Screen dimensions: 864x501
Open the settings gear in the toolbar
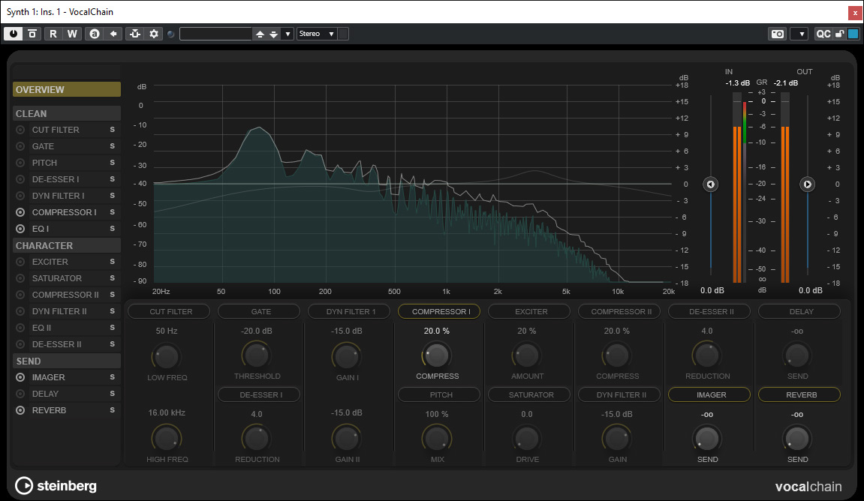[x=155, y=34]
